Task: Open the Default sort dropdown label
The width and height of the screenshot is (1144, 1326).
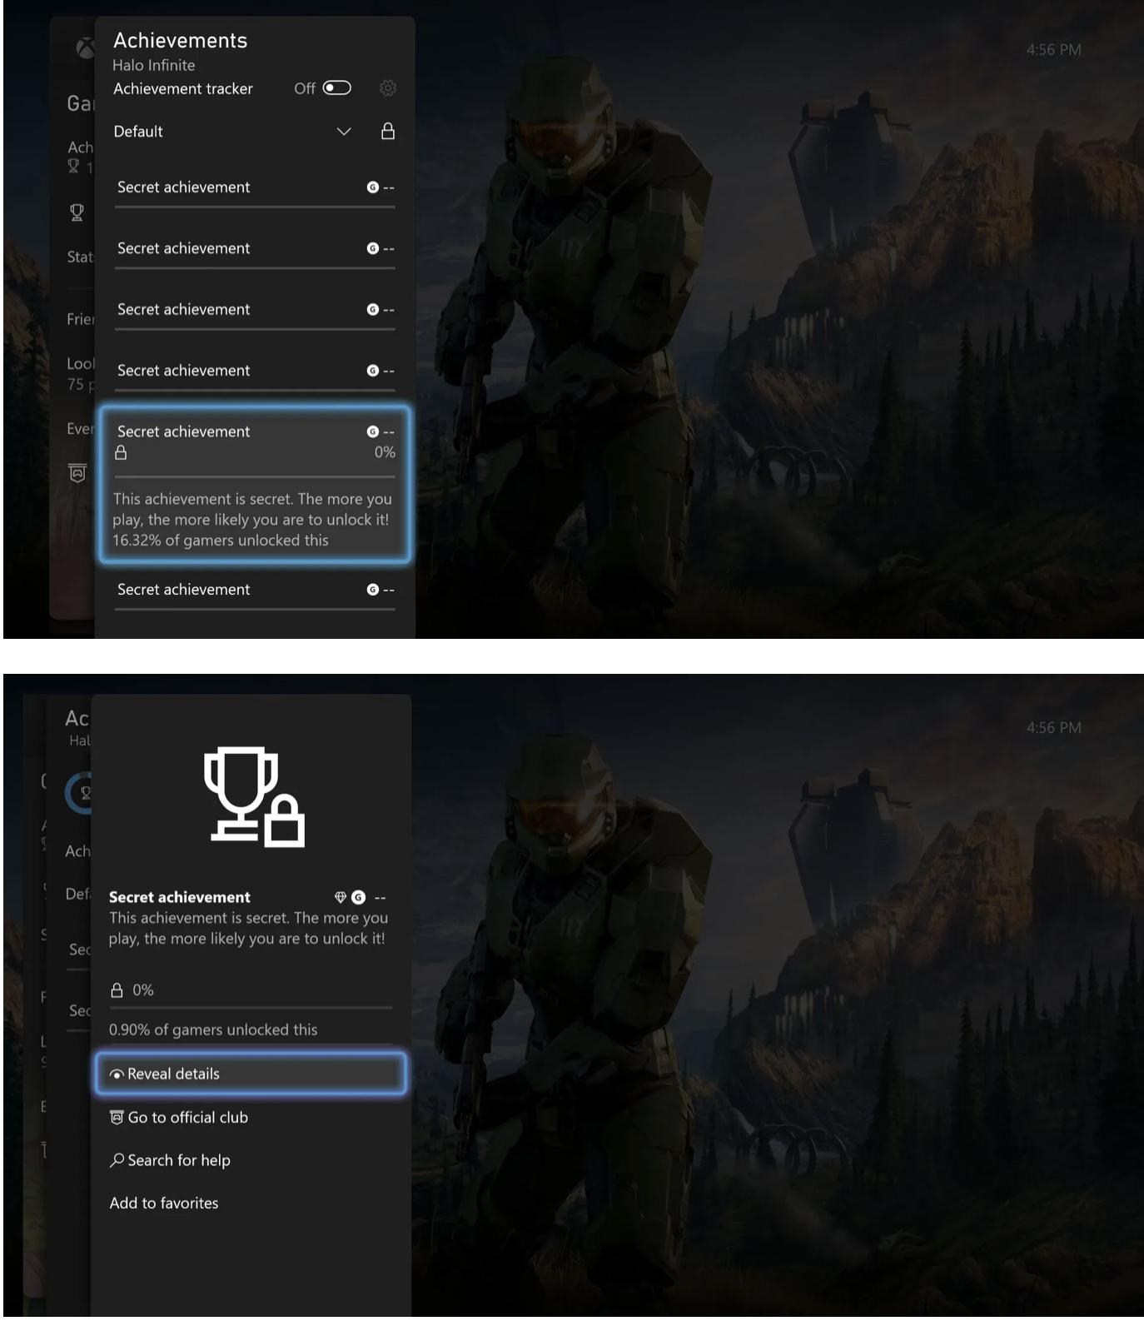Action: (138, 132)
